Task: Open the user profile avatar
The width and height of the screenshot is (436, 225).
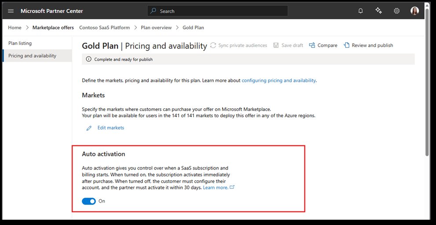Action: [x=414, y=11]
